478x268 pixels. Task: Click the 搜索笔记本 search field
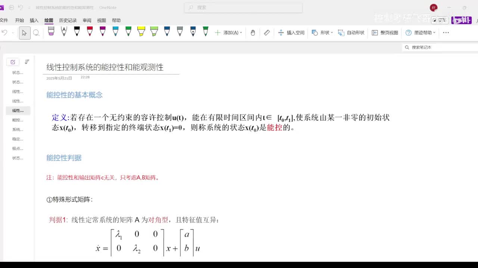(x=440, y=47)
